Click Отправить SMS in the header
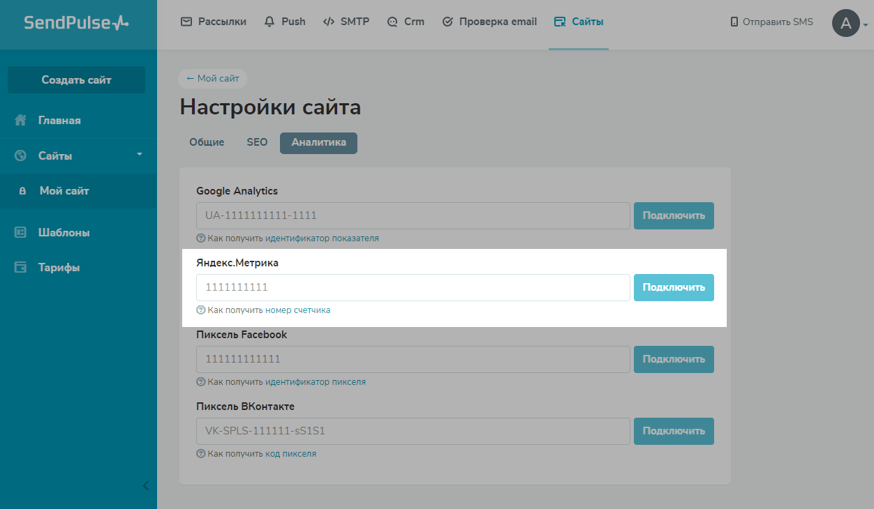The width and height of the screenshot is (874, 509). click(771, 22)
